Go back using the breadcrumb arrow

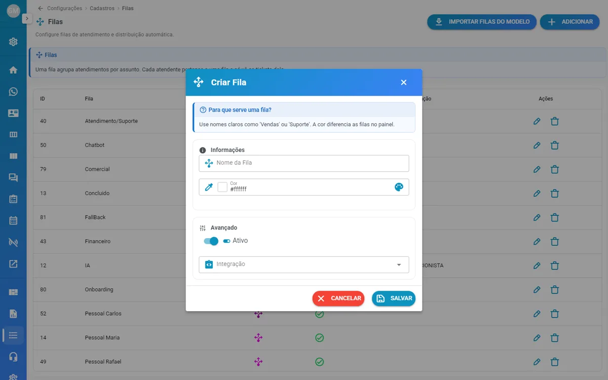click(x=41, y=8)
